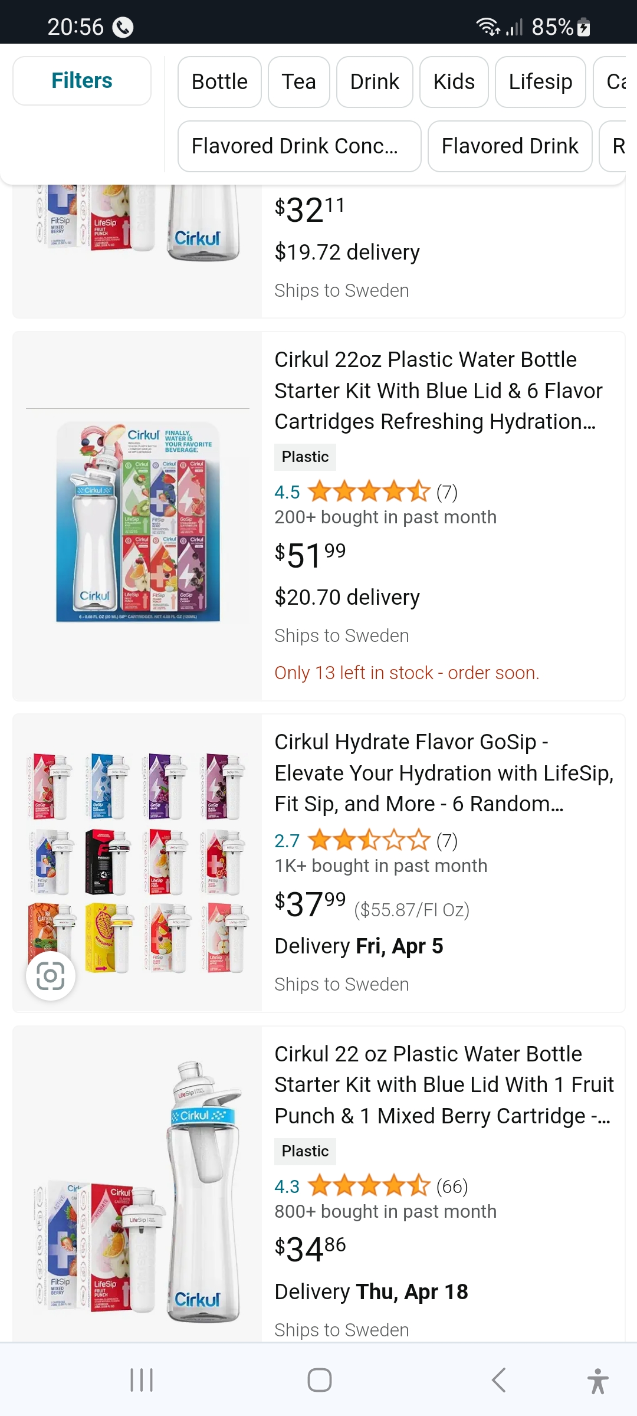Select the Kids filter chip

pyautogui.click(x=454, y=82)
